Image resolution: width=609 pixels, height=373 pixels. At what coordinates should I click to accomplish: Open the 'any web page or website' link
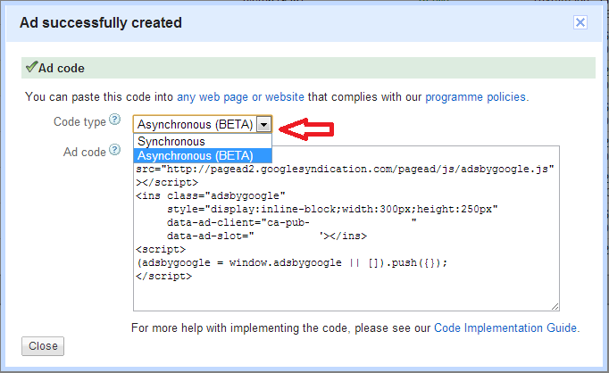tap(240, 96)
